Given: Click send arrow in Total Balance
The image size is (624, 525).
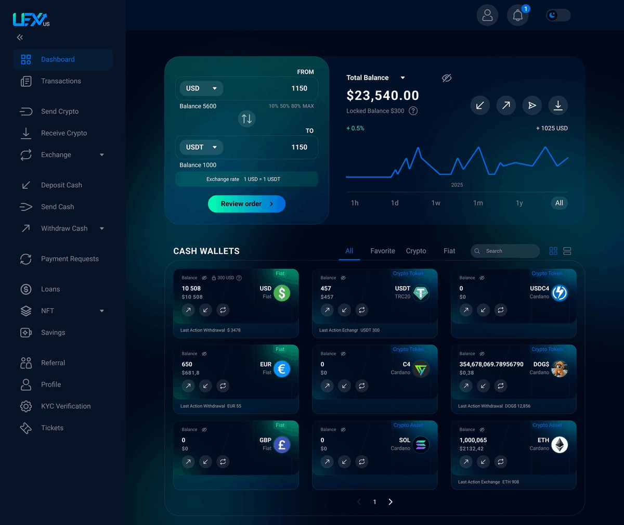Looking at the screenshot, I should pyautogui.click(x=506, y=106).
